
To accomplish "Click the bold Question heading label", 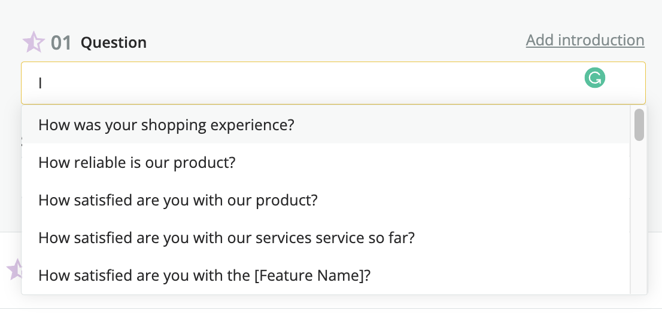I will click(x=114, y=42).
